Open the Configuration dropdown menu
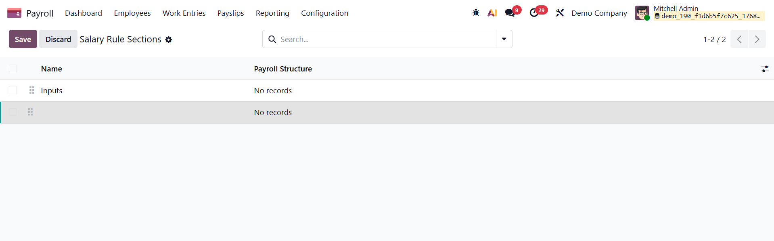 (324, 13)
